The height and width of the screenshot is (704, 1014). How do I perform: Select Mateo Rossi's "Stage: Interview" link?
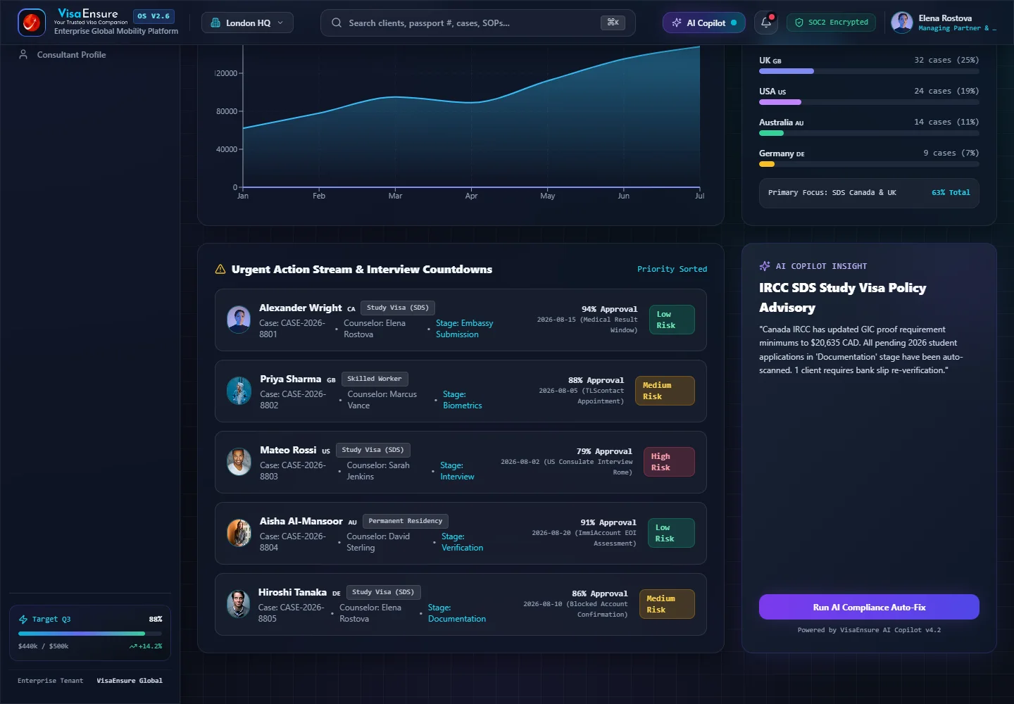tap(457, 471)
